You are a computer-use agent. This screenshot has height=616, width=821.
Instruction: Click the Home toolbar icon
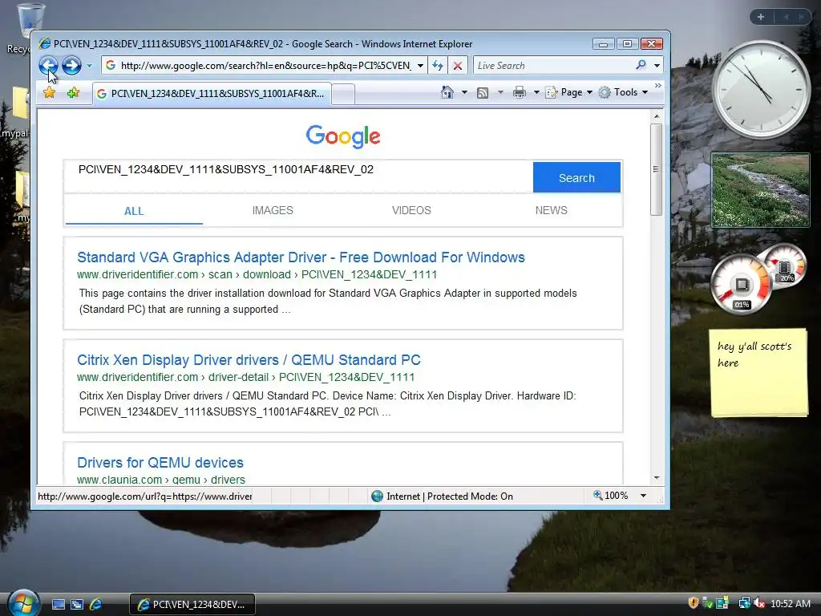point(447,92)
